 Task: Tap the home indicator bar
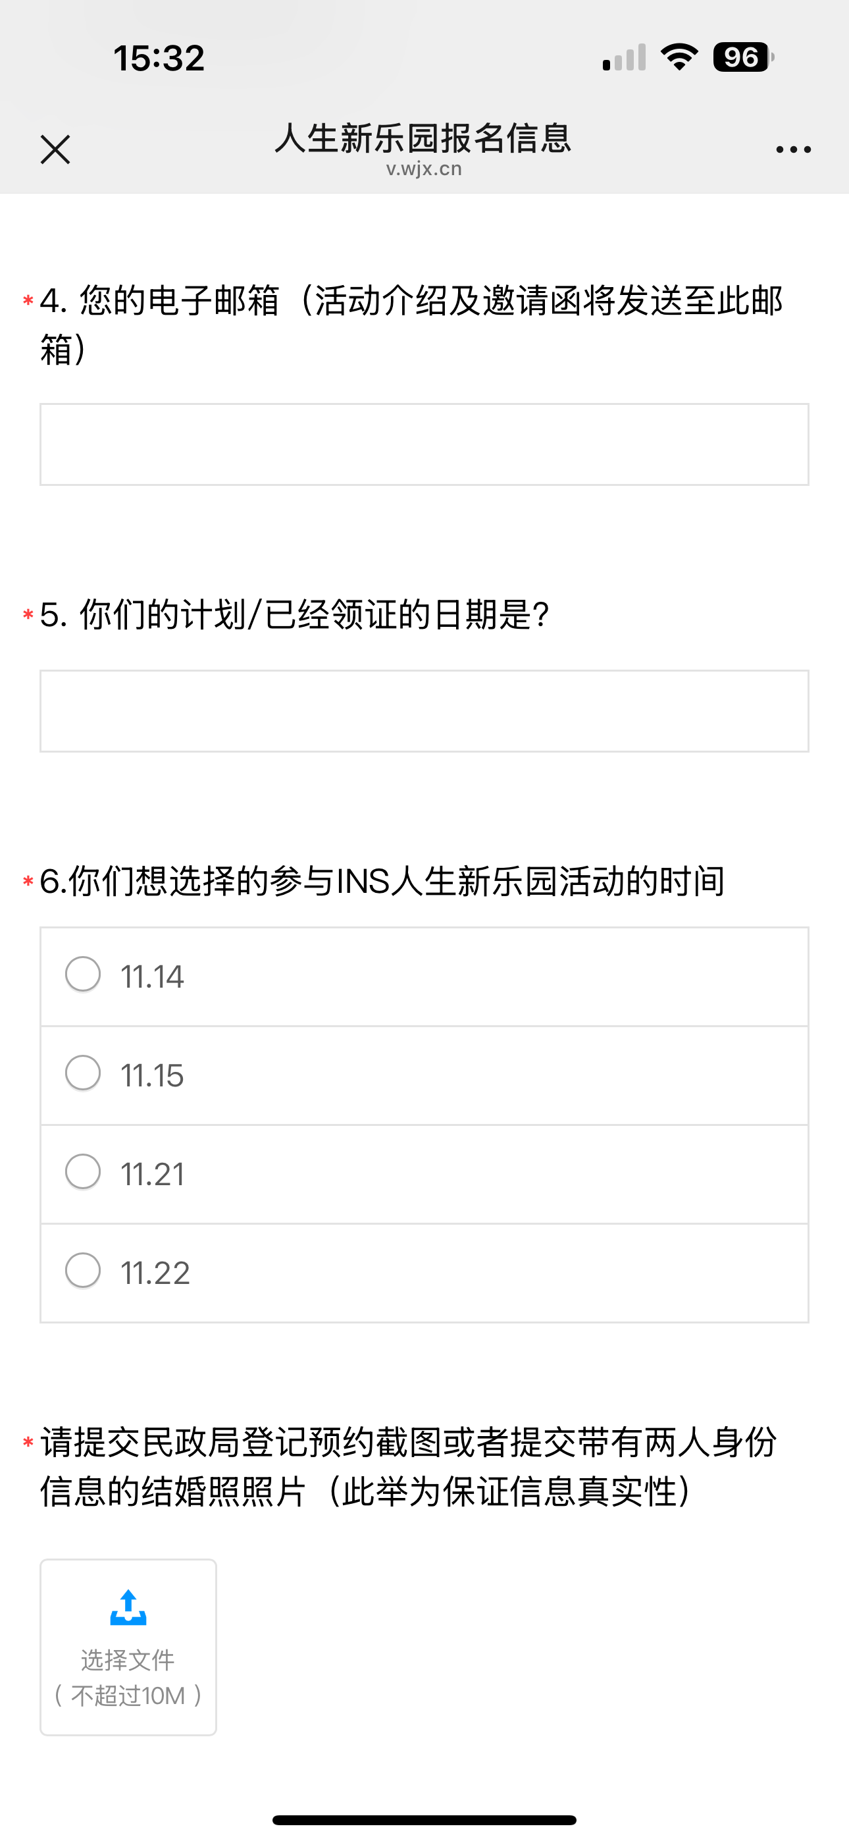coord(424,1819)
